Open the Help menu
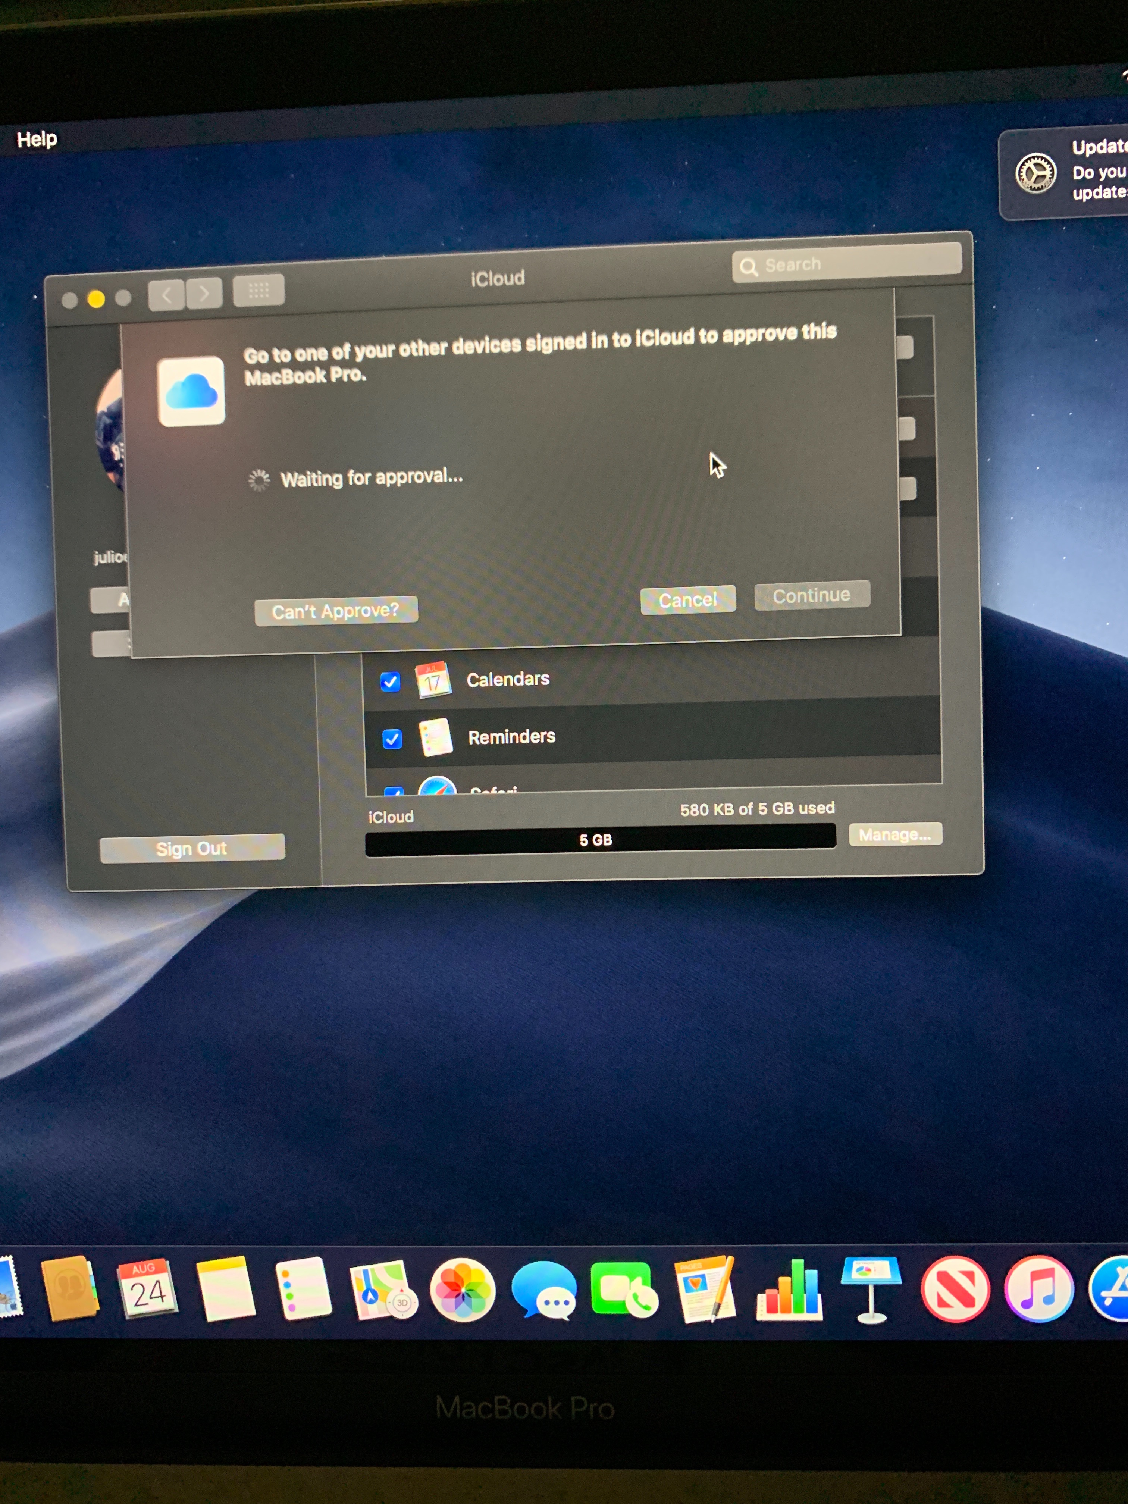 click(x=37, y=140)
